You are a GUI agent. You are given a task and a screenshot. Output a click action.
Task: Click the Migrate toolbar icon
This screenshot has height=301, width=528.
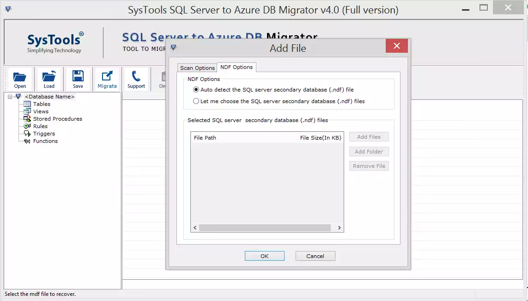click(107, 79)
